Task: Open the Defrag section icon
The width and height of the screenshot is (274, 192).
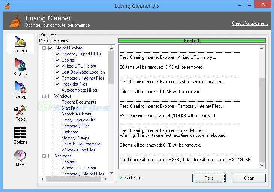Action: coord(20,90)
